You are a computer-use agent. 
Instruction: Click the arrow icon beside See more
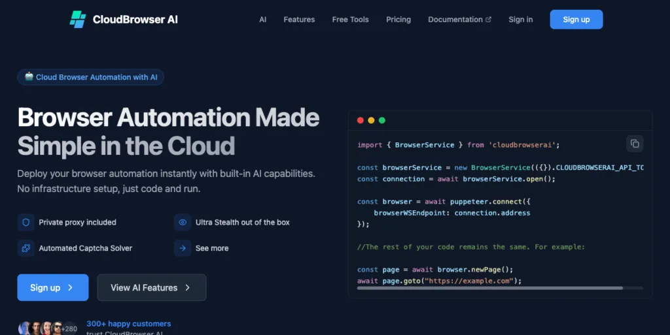(x=183, y=248)
